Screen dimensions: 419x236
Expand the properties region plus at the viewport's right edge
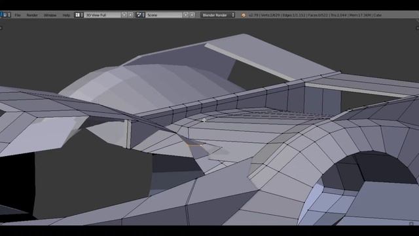pyautogui.click(x=418, y=28)
